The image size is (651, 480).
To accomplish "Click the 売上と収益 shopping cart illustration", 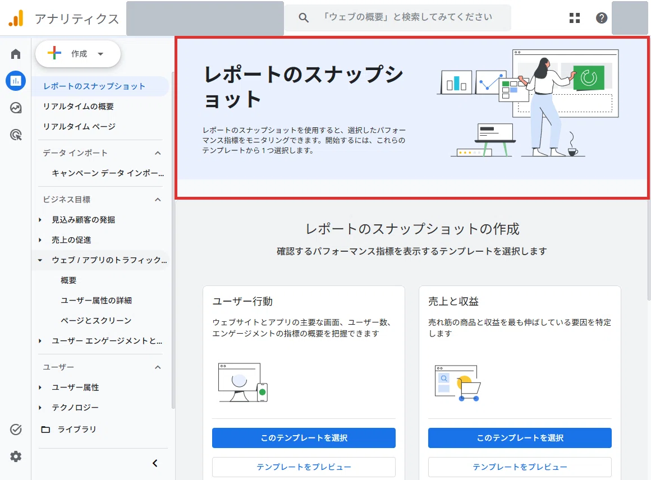I will (457, 383).
